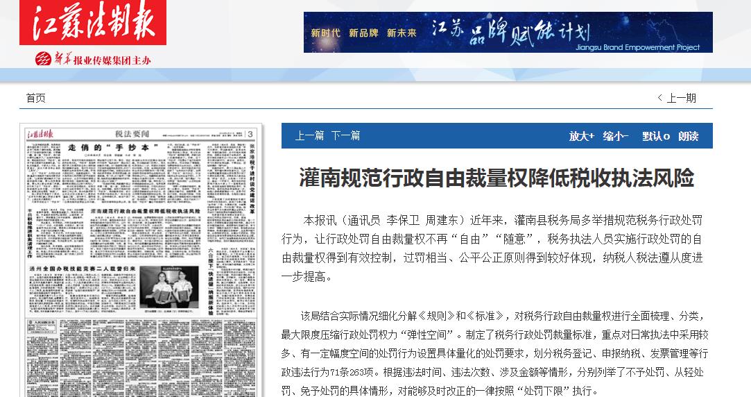Go to previous issue 上一期
Image resolution: width=751 pixels, height=397 pixels.
677,98
